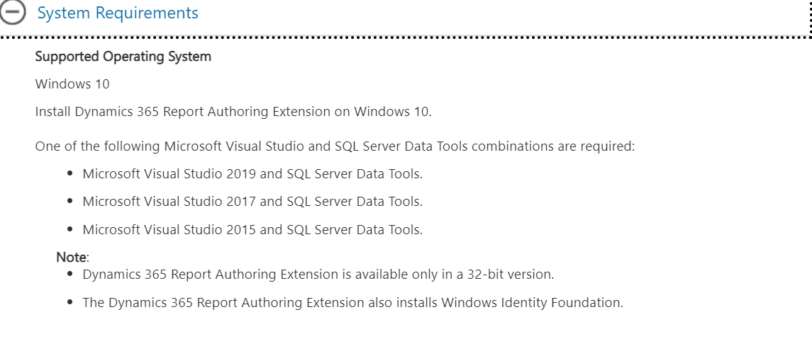
Task: Click the 32-bit version availability note
Action: pyautogui.click(x=318, y=275)
